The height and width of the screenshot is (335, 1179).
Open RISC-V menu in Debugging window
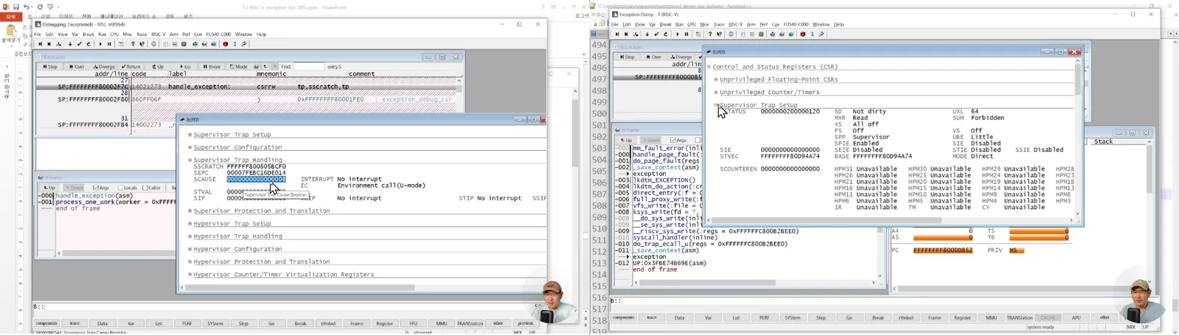point(159,34)
